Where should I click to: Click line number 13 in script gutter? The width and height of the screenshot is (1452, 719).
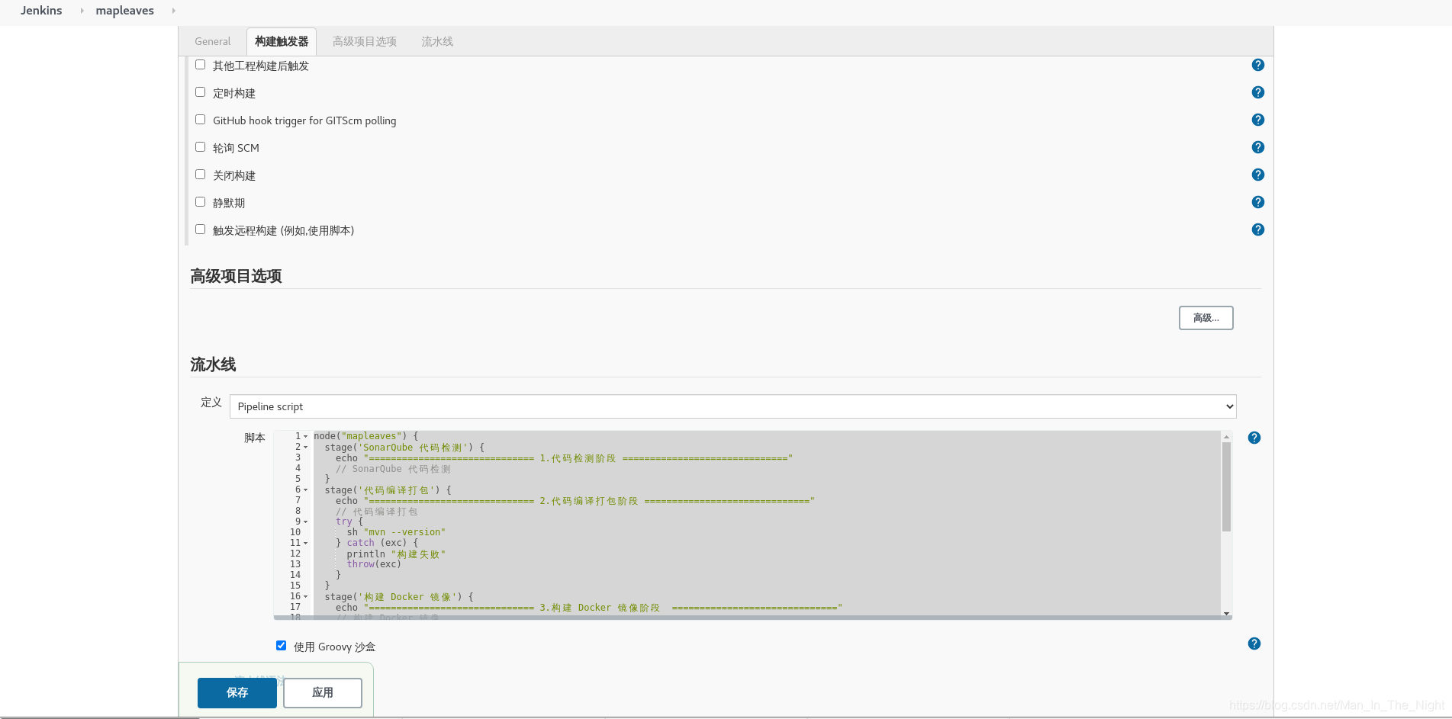295,564
